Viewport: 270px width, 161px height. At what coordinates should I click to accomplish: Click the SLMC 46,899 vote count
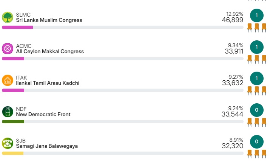click(232, 20)
